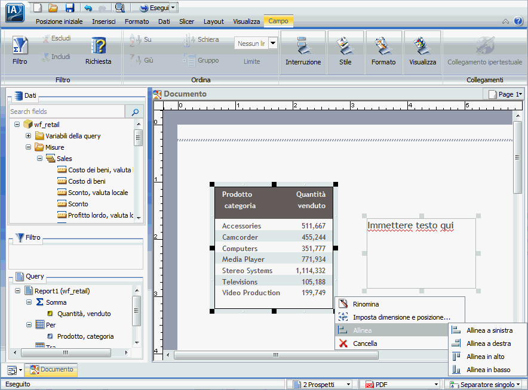Open the Esegui dropdown arrow

click(x=173, y=7)
